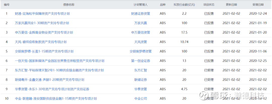272x104 pixels.
Task: Click plan manager 天风资管 link
Action: tap(141, 42)
